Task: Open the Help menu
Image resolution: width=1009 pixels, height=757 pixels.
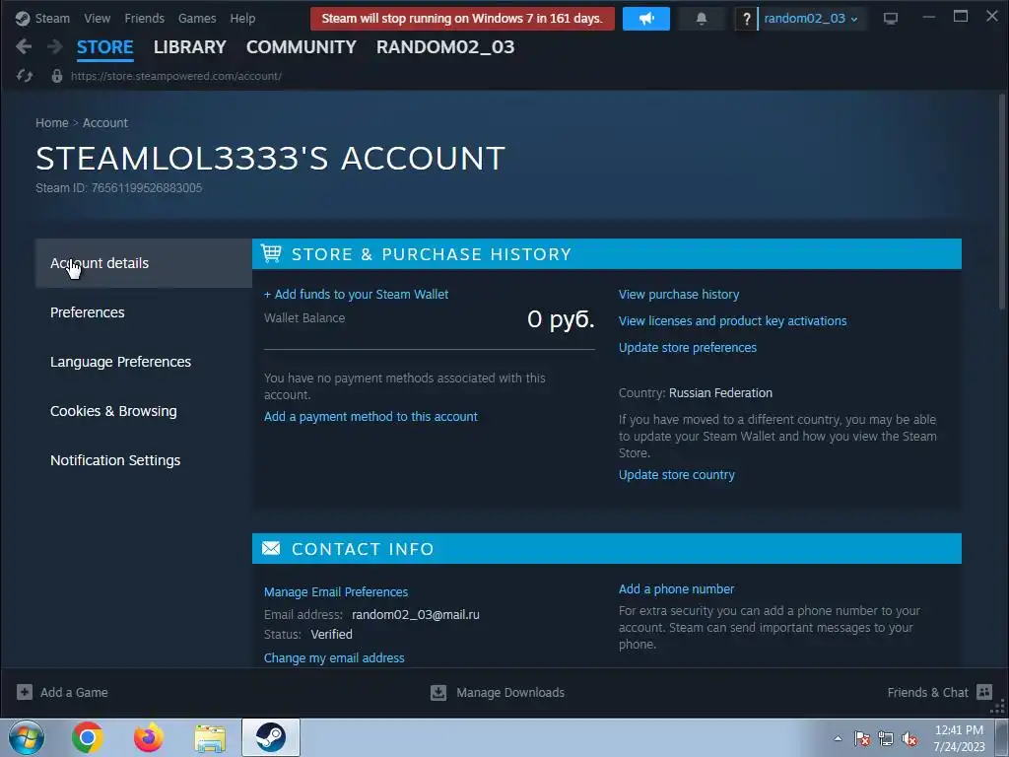Action: point(242,18)
